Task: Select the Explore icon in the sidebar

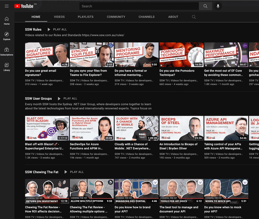Action: (7, 36)
